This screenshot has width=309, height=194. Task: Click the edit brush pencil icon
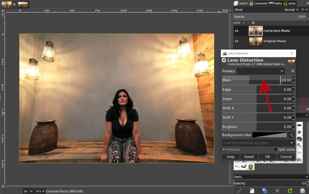(239, 191)
